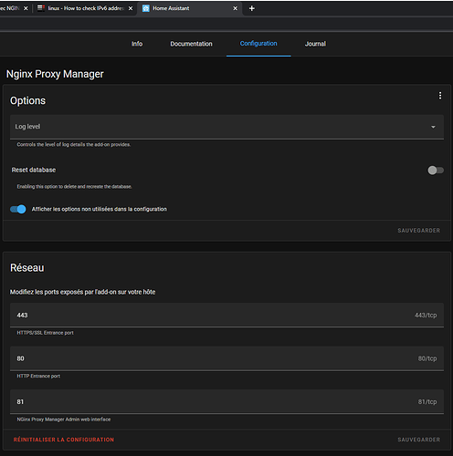Click Sauvegarder in the Réseau card
The height and width of the screenshot is (456, 453).
pos(418,440)
